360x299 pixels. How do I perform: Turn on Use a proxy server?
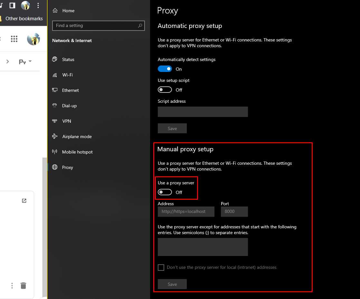click(165, 192)
